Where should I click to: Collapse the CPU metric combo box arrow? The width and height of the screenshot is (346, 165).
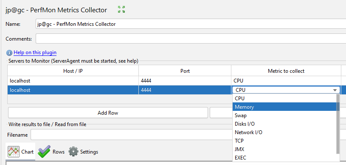(x=335, y=90)
